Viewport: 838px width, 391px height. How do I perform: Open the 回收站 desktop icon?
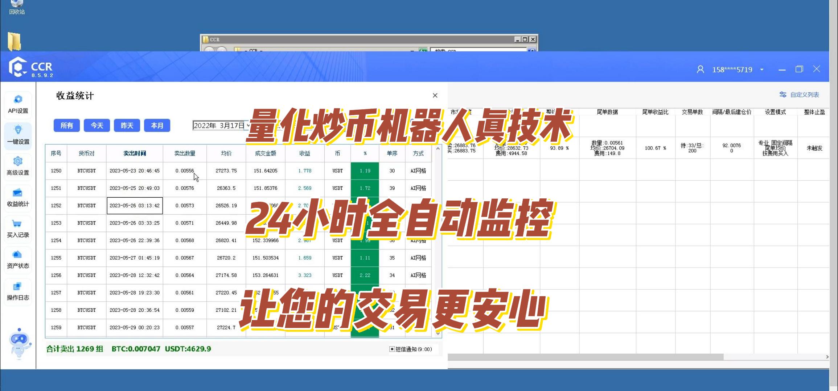(17, 7)
